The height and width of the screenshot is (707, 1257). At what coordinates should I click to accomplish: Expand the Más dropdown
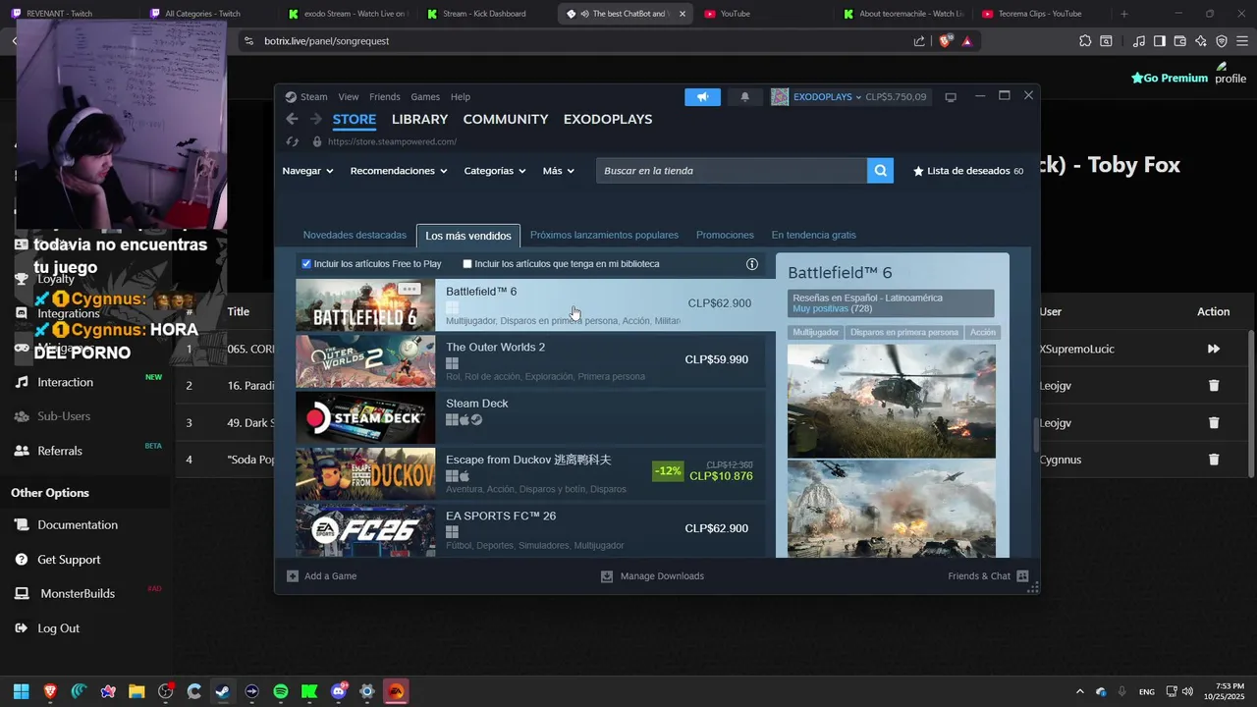point(558,171)
